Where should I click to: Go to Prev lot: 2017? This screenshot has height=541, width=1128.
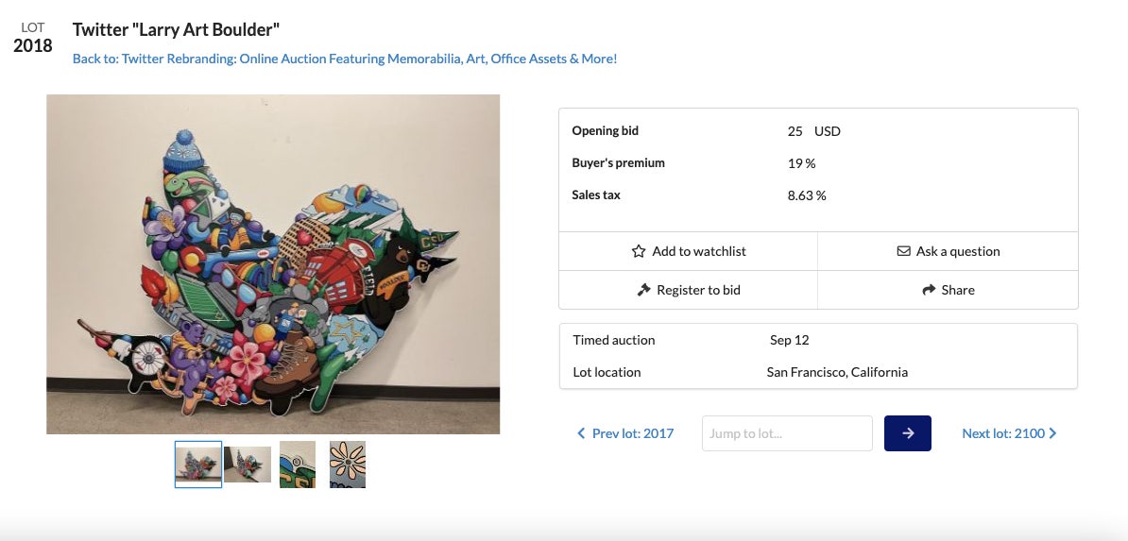pyautogui.click(x=632, y=433)
